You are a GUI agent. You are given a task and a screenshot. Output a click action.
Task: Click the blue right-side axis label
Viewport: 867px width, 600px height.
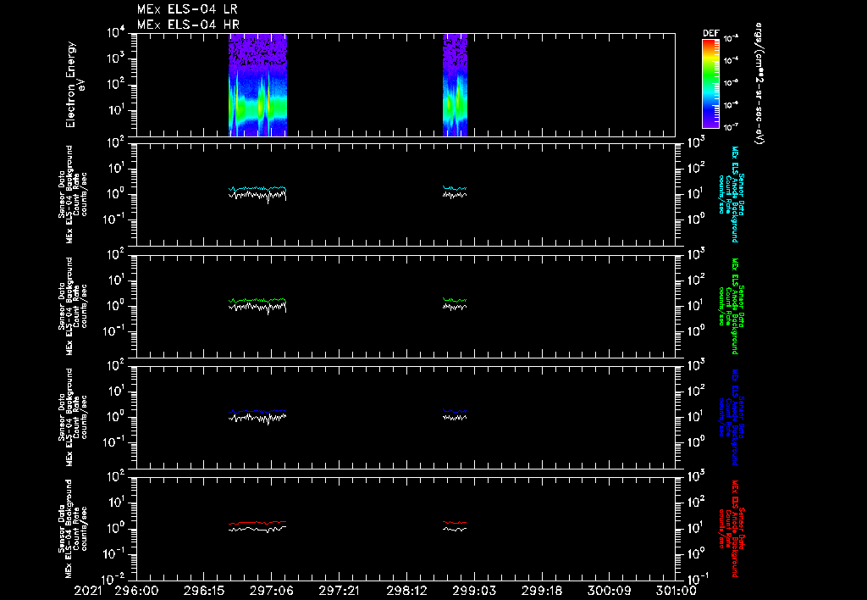coord(731,417)
